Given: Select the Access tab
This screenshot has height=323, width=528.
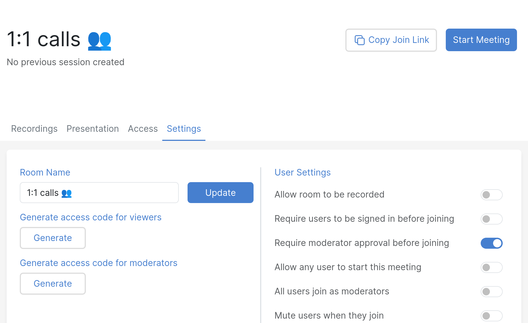Looking at the screenshot, I should pyautogui.click(x=143, y=129).
